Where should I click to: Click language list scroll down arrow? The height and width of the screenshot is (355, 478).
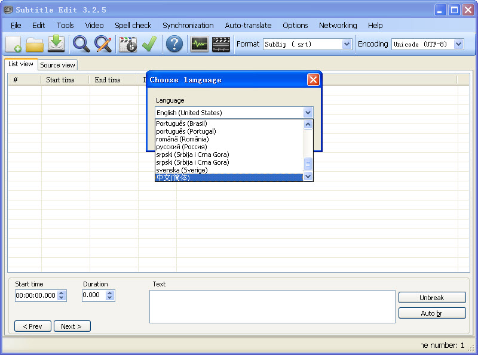[308, 176]
